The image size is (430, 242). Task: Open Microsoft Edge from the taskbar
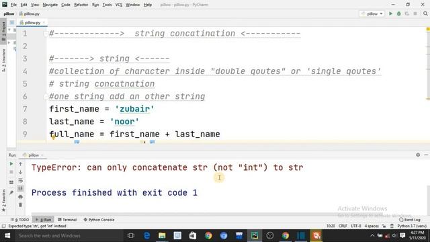click(146, 236)
